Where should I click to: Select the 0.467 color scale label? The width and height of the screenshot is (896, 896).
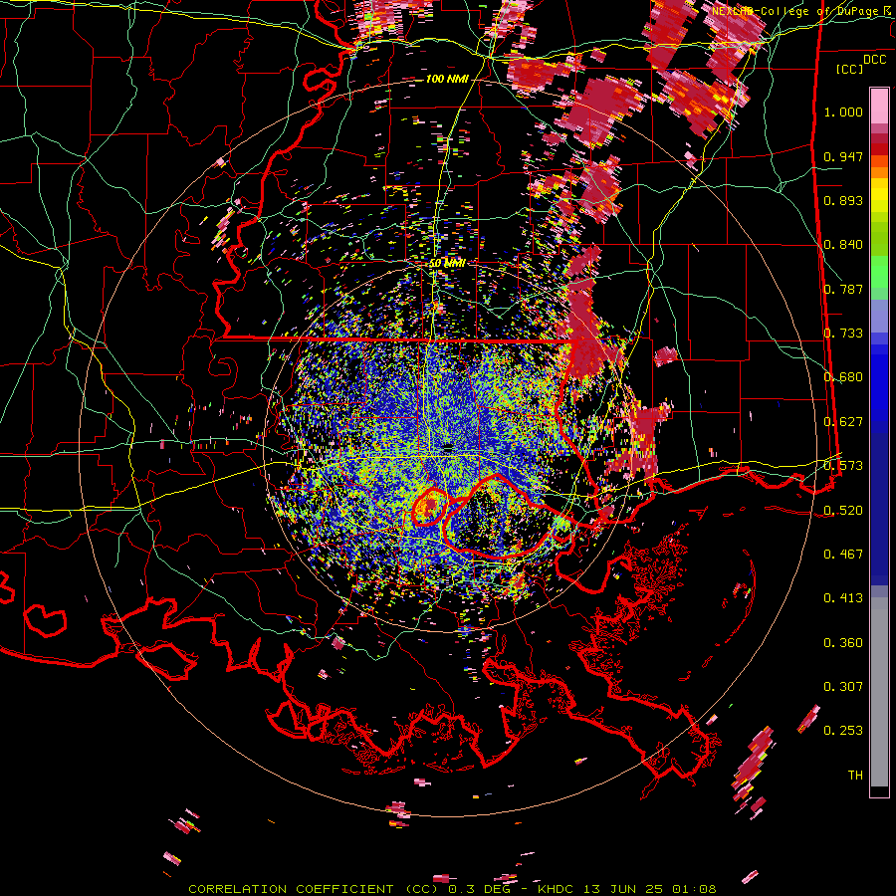click(843, 555)
